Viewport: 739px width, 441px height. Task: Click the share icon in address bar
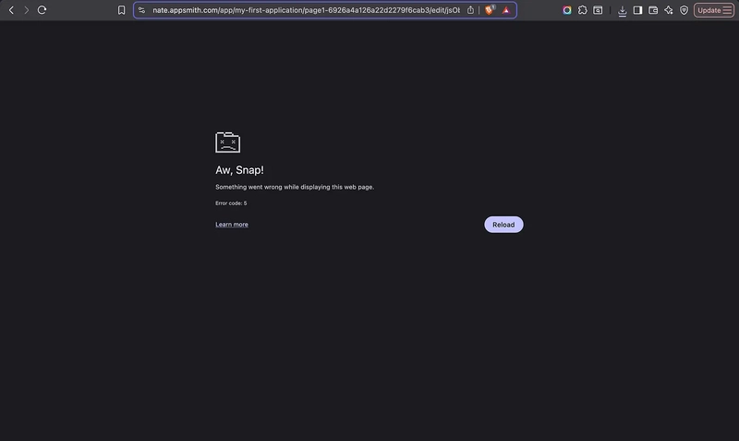pos(471,10)
